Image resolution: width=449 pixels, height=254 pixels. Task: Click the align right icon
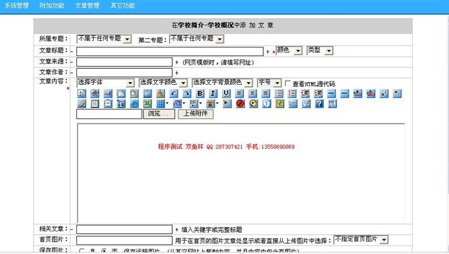265,94
